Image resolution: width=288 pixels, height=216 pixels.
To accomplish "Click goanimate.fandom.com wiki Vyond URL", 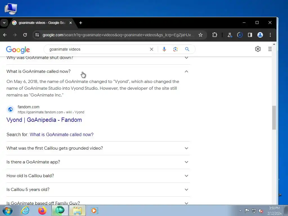I will [x=51, y=112].
